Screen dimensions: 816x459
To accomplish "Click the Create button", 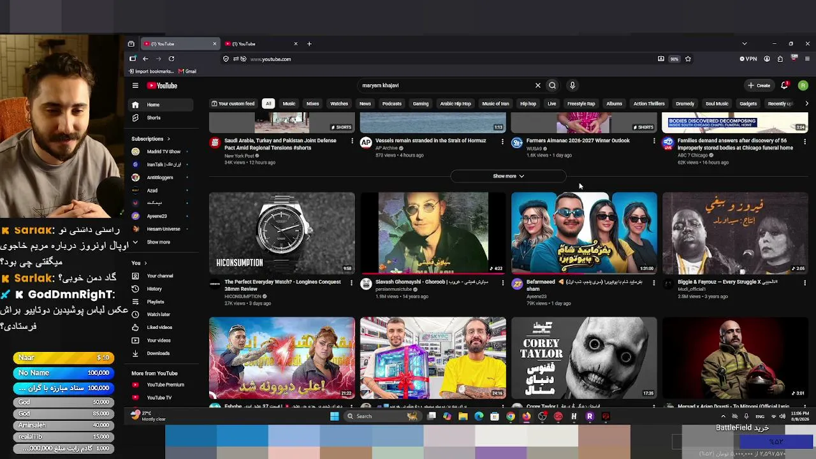I will pyautogui.click(x=759, y=85).
